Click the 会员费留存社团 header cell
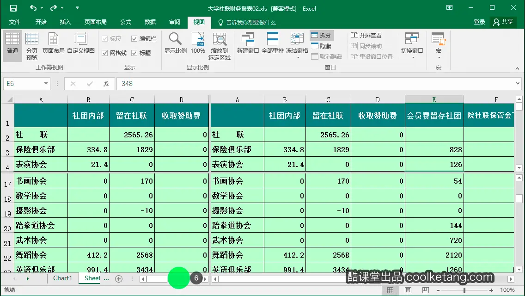The image size is (525, 296). coord(434,116)
